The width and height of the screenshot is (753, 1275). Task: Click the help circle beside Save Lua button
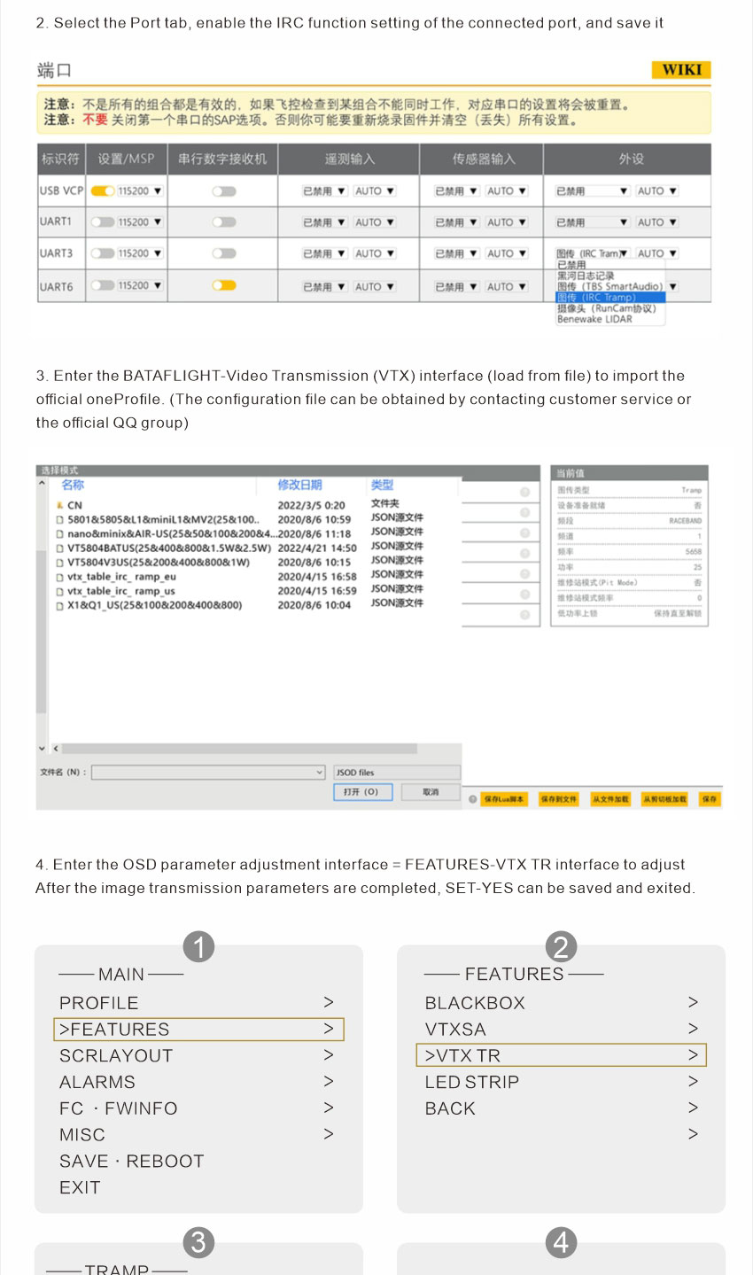pos(472,799)
